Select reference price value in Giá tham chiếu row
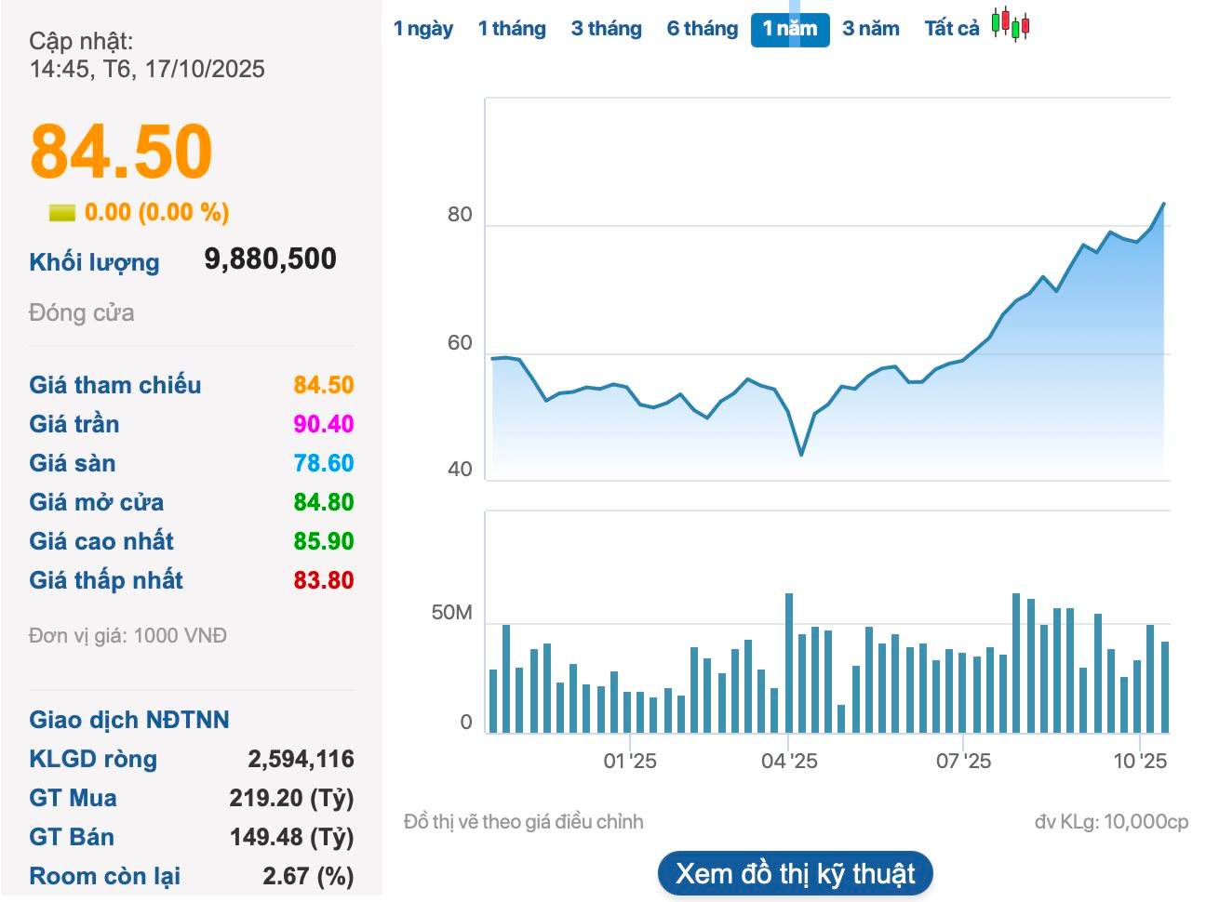This screenshot has width=1206, height=902. coord(324,385)
